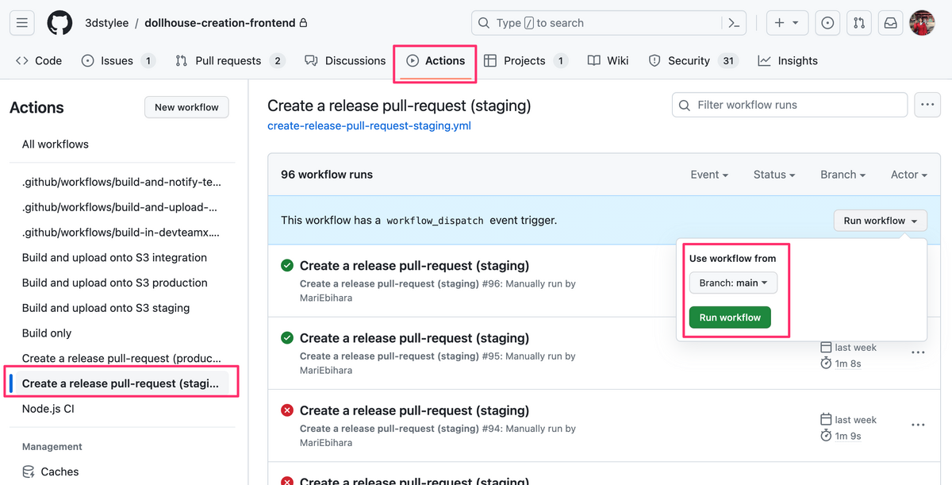Viewport: 952px width, 485px height.
Task: Open the Branch filter dropdown
Action: click(843, 174)
